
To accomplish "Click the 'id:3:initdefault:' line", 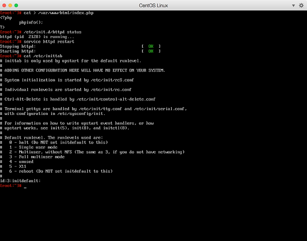I will pyautogui.click(x=20, y=181).
